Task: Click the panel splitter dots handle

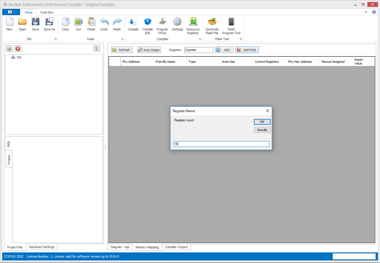Action: pyautogui.click(x=106, y=147)
